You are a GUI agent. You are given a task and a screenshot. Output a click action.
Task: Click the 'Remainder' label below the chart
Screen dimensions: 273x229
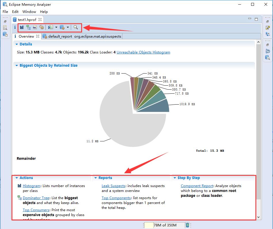(x=26, y=158)
